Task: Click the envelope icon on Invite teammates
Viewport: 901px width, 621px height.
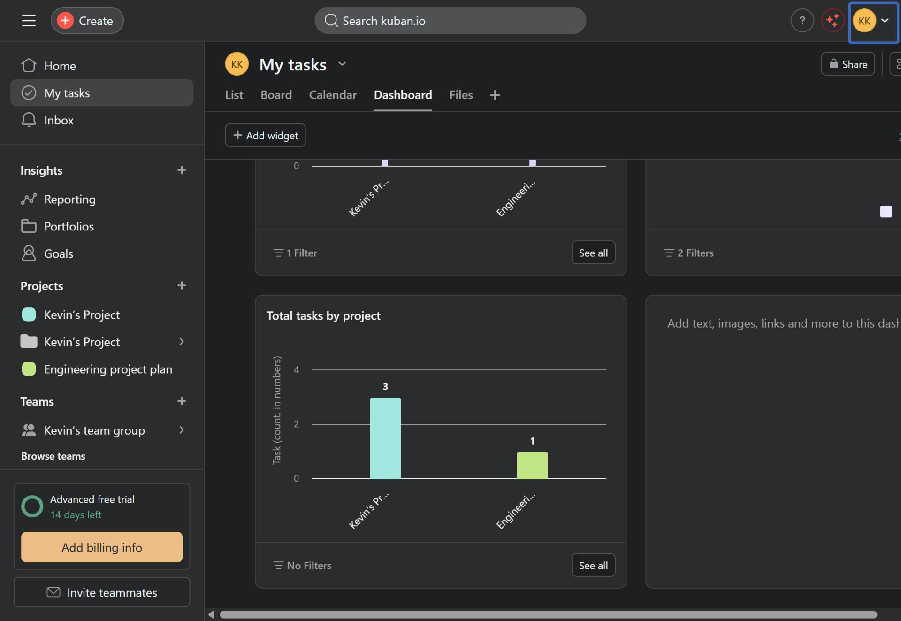Action: coord(53,592)
